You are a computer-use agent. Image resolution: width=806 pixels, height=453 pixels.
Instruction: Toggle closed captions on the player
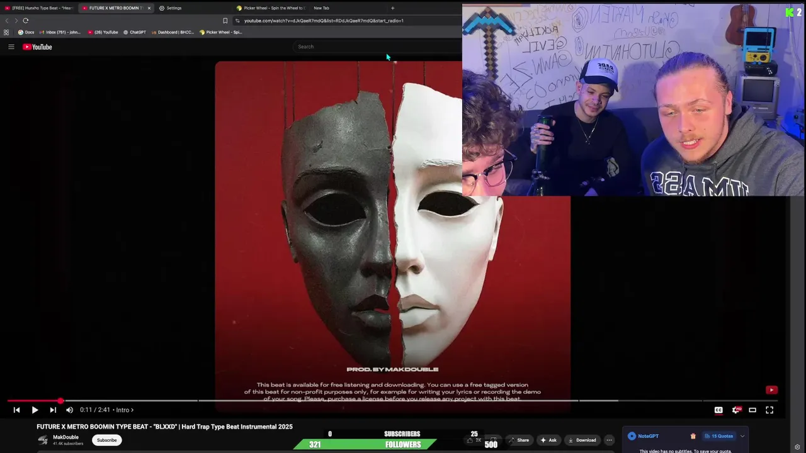718,410
